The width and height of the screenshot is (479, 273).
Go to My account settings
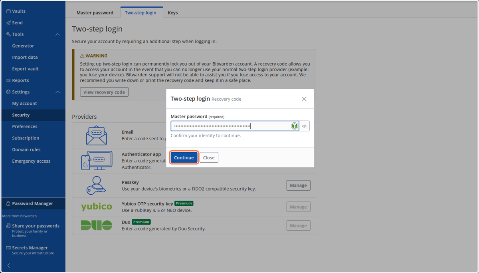coord(24,104)
